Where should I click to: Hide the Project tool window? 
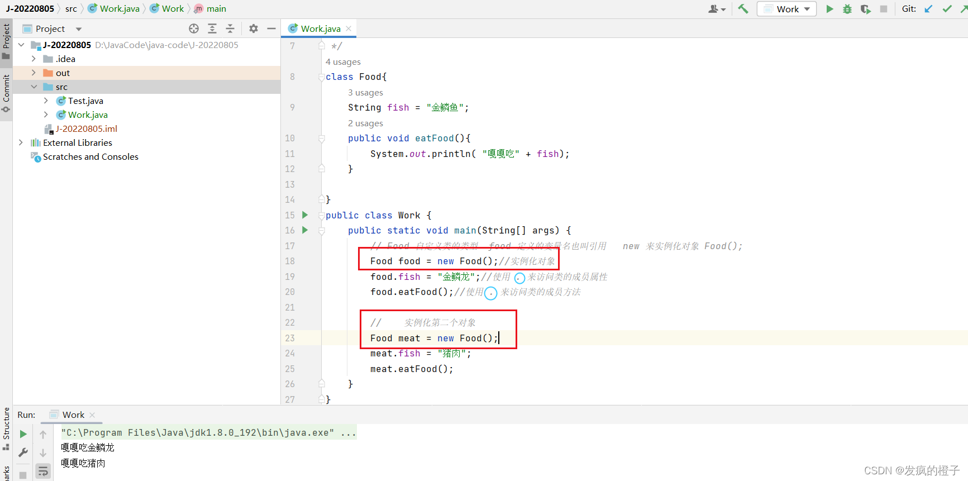point(271,28)
